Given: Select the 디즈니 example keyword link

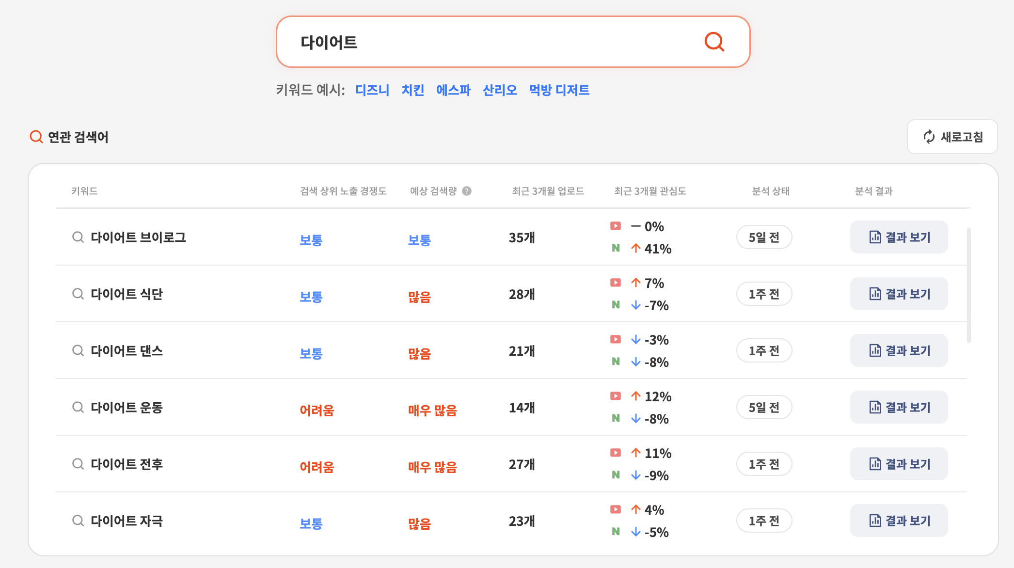Looking at the screenshot, I should pos(372,90).
